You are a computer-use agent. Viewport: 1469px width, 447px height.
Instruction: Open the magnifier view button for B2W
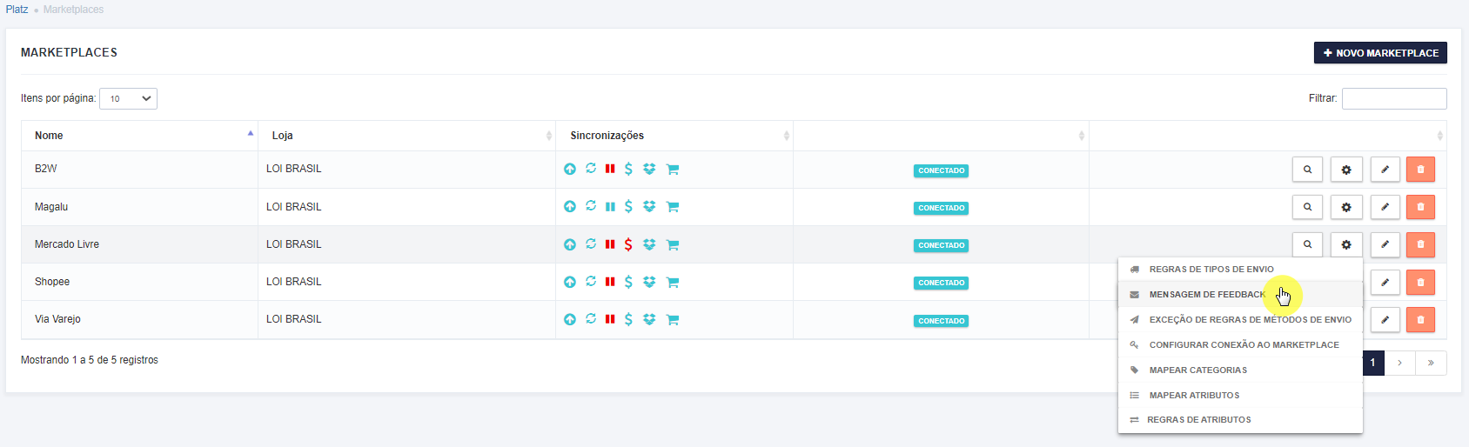coord(1307,170)
